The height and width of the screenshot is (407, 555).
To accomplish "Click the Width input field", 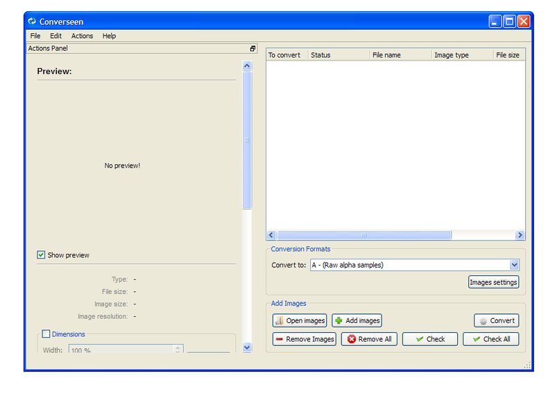I will [x=126, y=349].
